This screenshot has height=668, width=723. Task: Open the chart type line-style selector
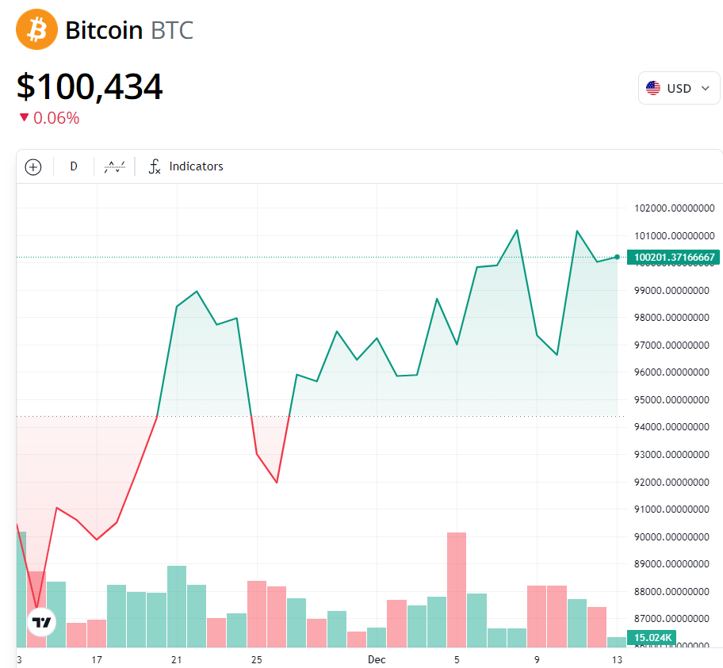[x=114, y=166]
